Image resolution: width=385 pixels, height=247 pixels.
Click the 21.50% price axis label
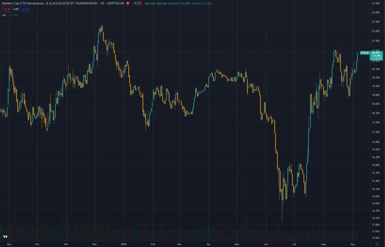(x=376, y=41)
